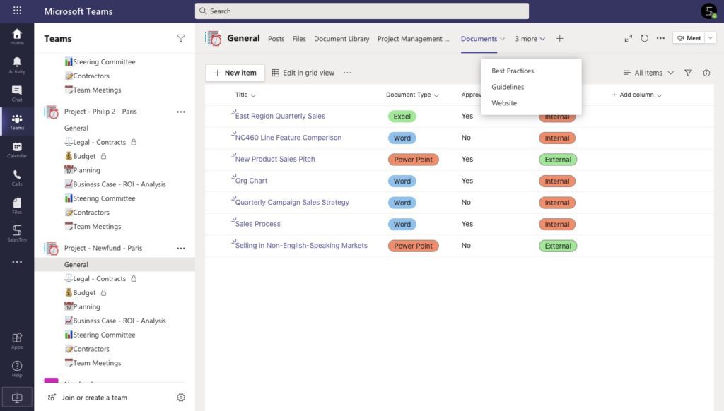Open the Project Management tab
The image size is (724, 411).
[413, 39]
